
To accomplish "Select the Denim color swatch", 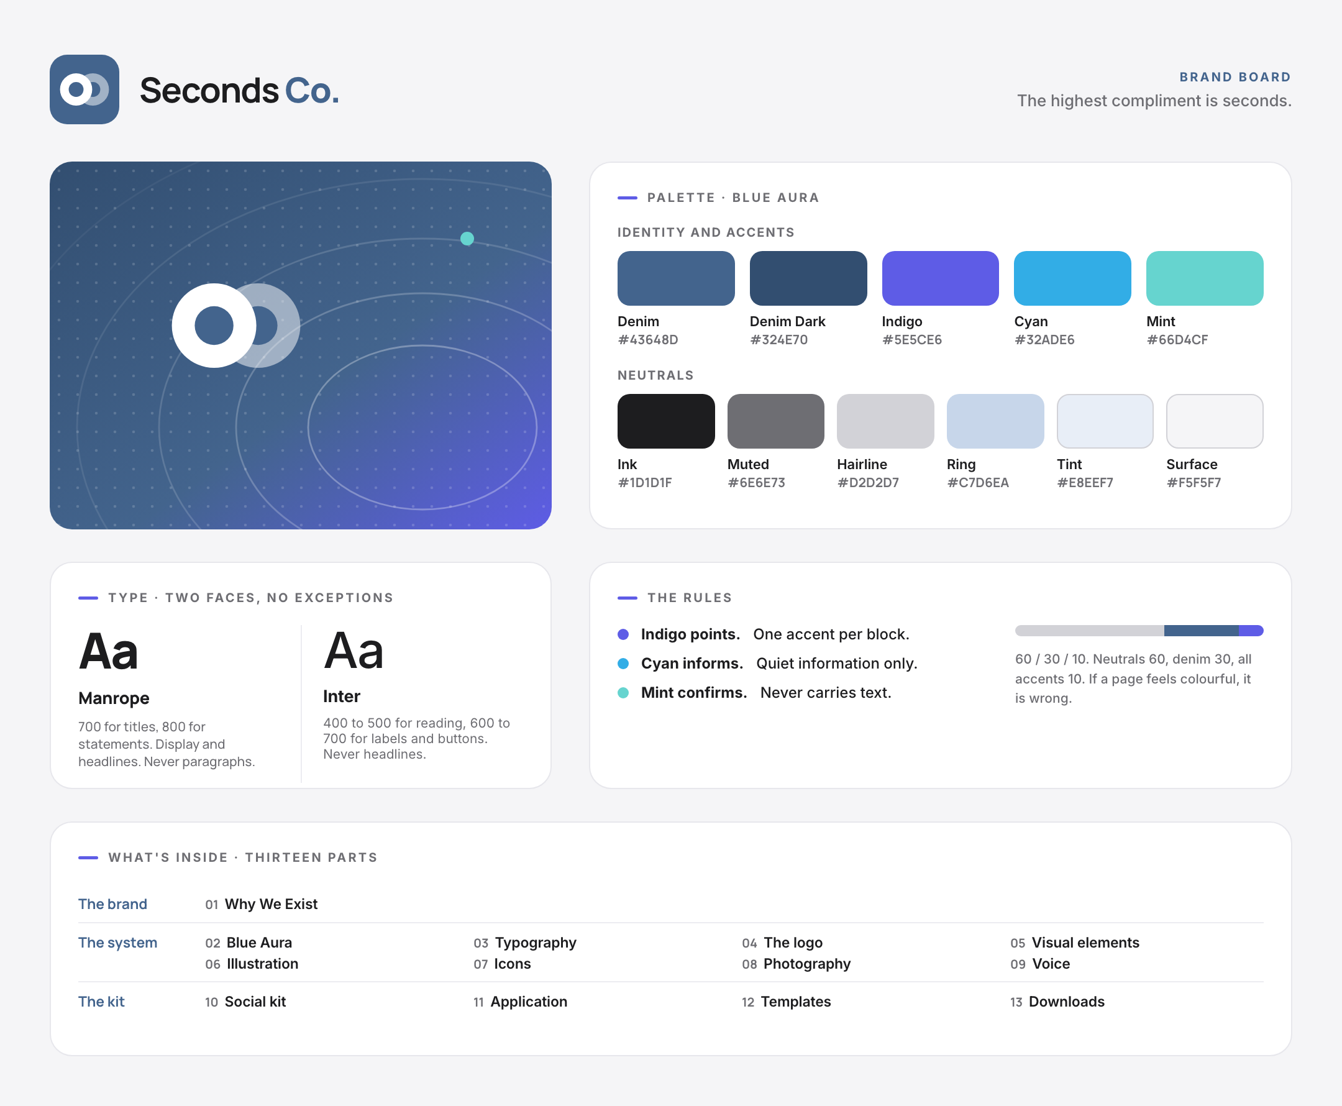I will [676, 278].
